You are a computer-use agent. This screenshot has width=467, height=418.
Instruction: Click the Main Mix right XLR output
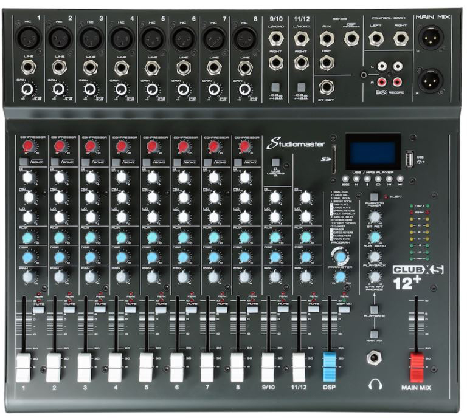pyautogui.click(x=429, y=80)
